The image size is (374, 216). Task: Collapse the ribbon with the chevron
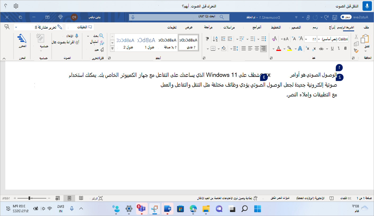pos(4,58)
